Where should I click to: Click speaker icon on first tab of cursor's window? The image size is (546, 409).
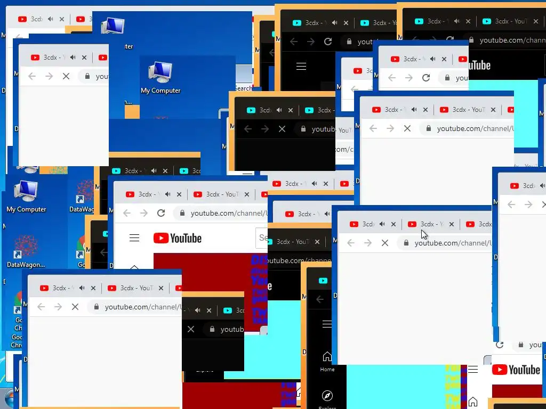[x=382, y=224]
